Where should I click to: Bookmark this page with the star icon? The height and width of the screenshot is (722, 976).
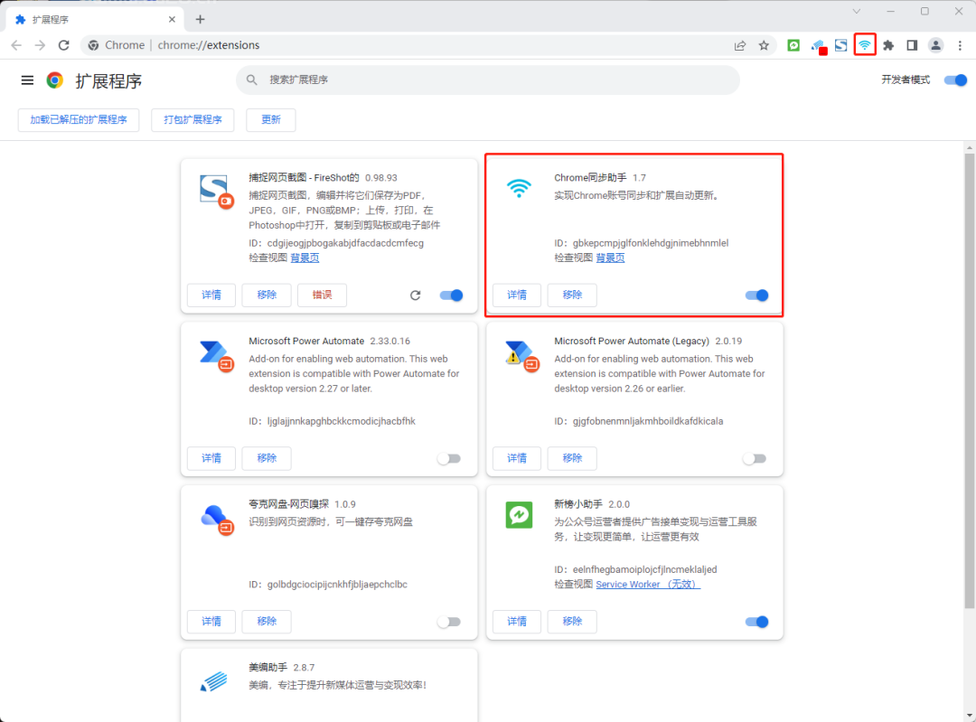[764, 45]
